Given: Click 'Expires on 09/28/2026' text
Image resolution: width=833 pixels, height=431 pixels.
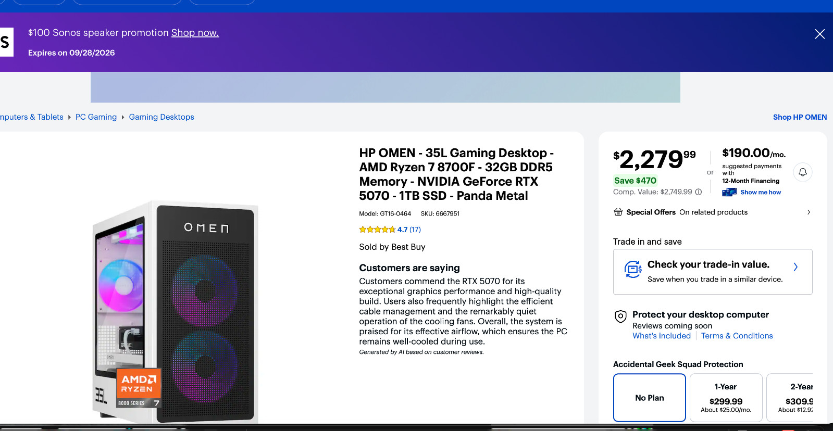Looking at the screenshot, I should (71, 53).
